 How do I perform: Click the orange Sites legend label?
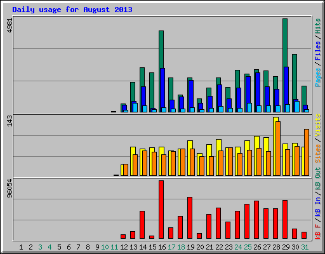coord(317,154)
